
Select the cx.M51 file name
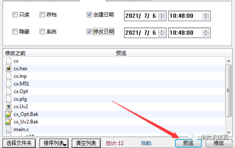(21, 84)
